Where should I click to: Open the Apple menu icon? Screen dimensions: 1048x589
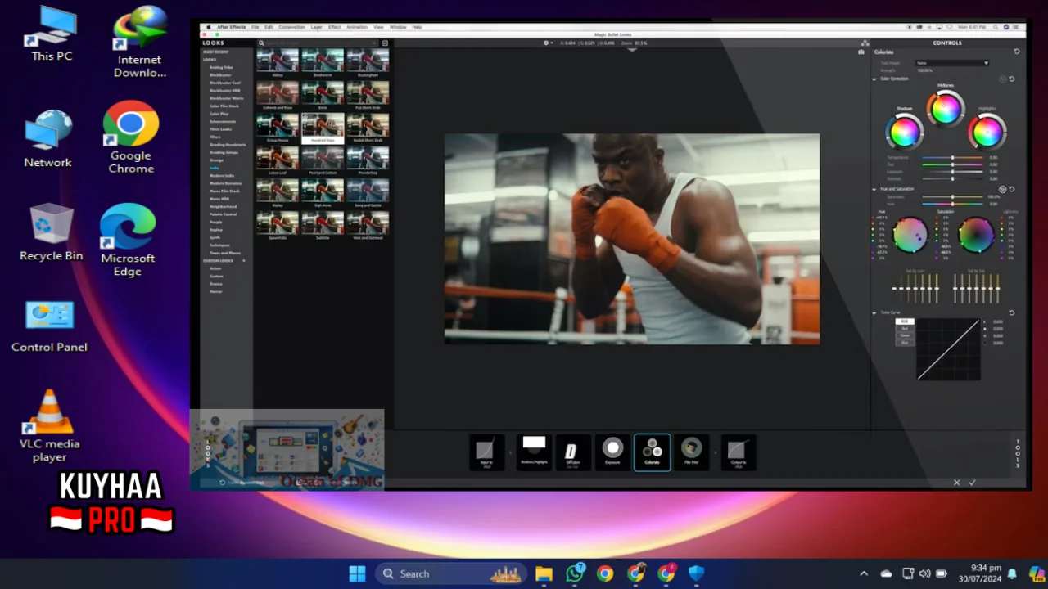209,27
